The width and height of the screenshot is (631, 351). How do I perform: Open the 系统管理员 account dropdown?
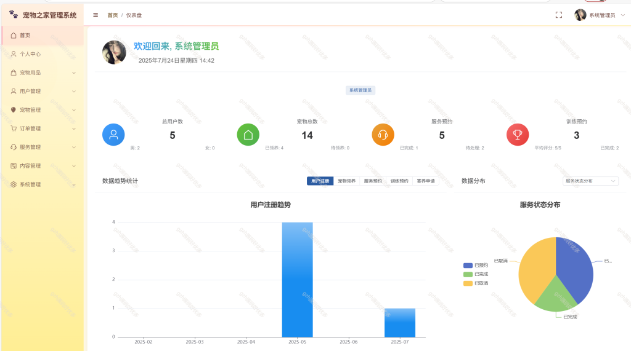point(600,15)
